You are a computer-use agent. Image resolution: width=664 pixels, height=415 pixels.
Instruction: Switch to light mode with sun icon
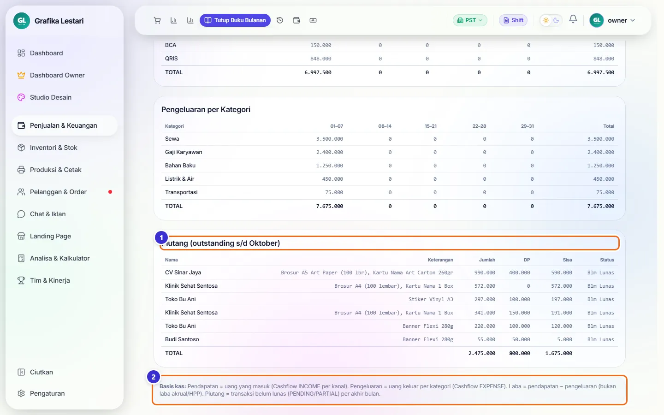(546, 20)
